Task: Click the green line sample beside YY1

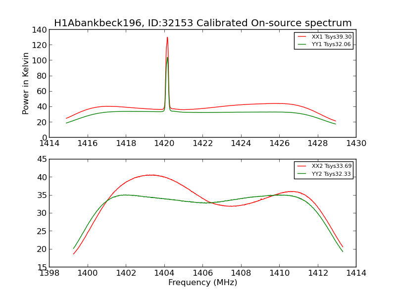Action: click(302, 44)
